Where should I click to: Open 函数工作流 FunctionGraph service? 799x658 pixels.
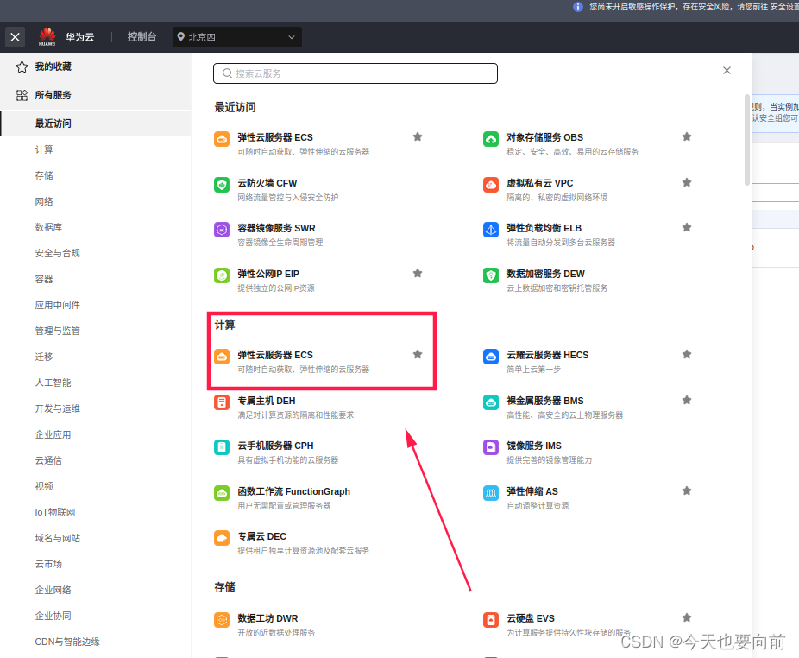point(293,491)
